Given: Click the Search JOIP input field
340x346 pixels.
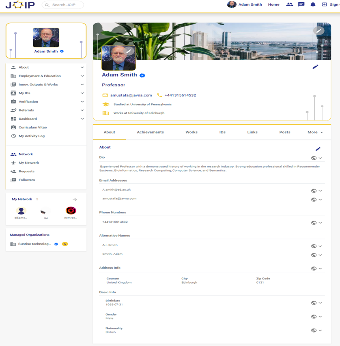Looking at the screenshot, I should point(65,5).
